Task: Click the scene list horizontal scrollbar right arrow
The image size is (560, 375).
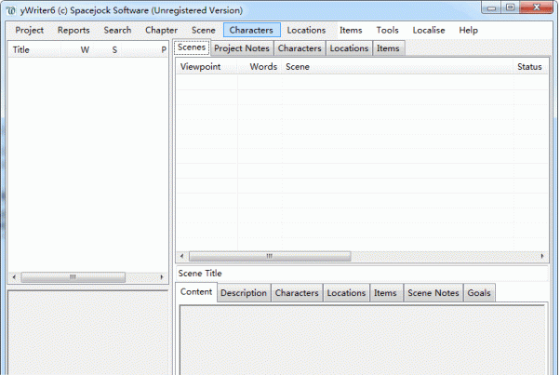Action: pos(541,256)
